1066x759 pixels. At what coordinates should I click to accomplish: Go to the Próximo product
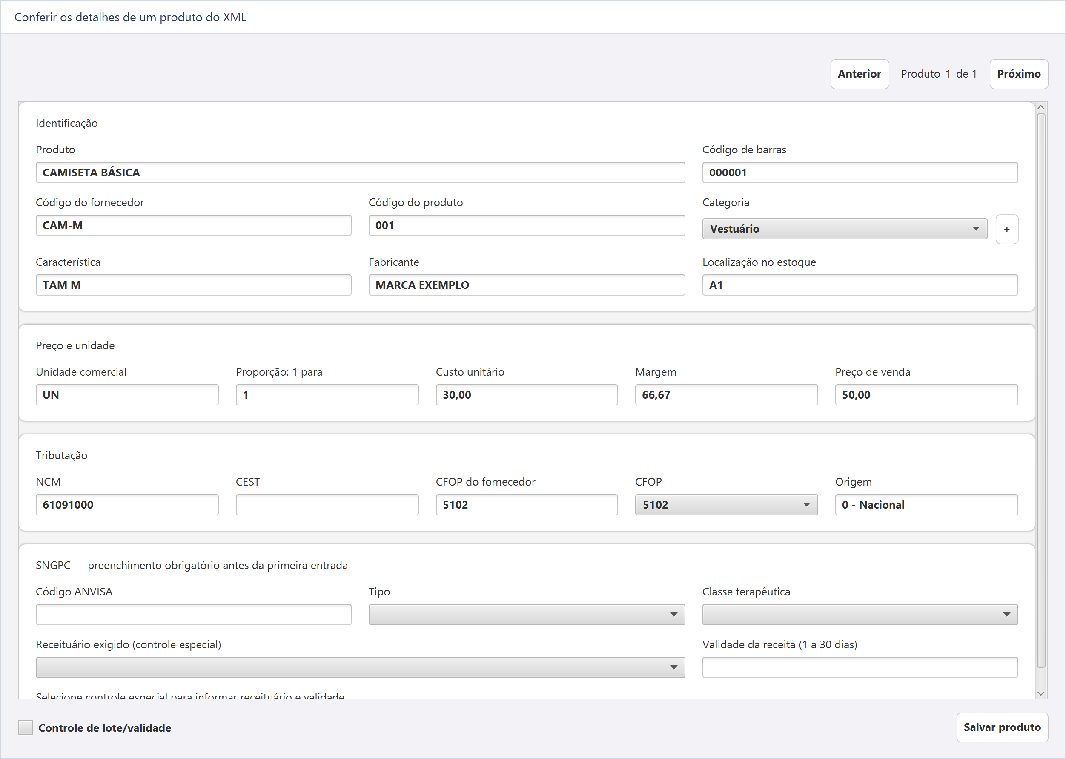click(1018, 74)
